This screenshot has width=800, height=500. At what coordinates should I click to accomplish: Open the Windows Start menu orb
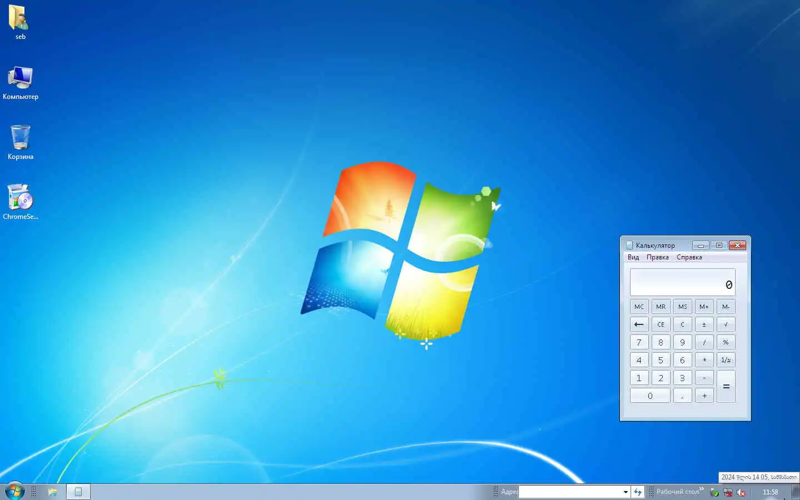(14, 491)
